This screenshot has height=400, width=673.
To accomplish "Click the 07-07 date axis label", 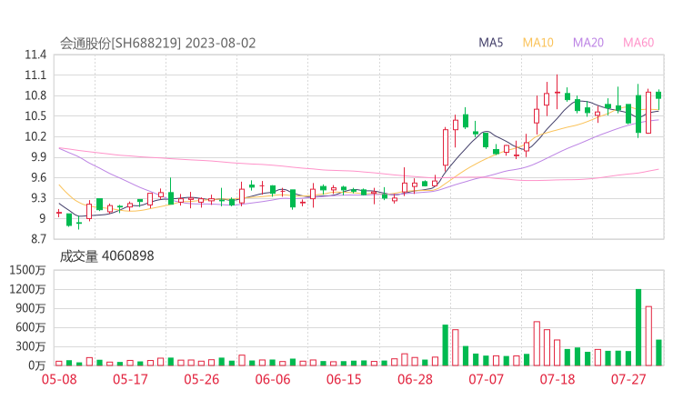I will click(486, 379).
